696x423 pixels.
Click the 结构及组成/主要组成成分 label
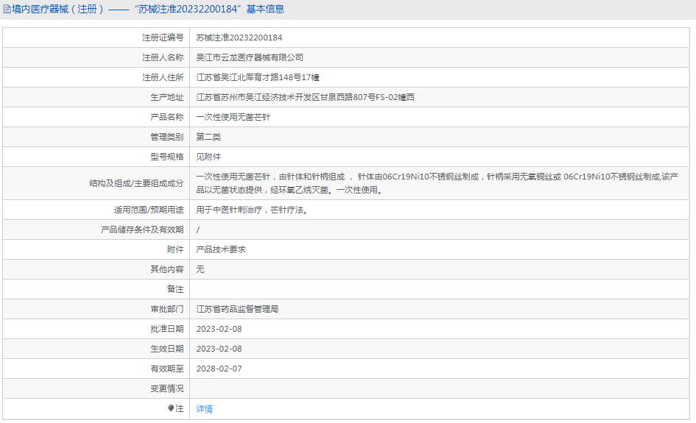click(136, 183)
